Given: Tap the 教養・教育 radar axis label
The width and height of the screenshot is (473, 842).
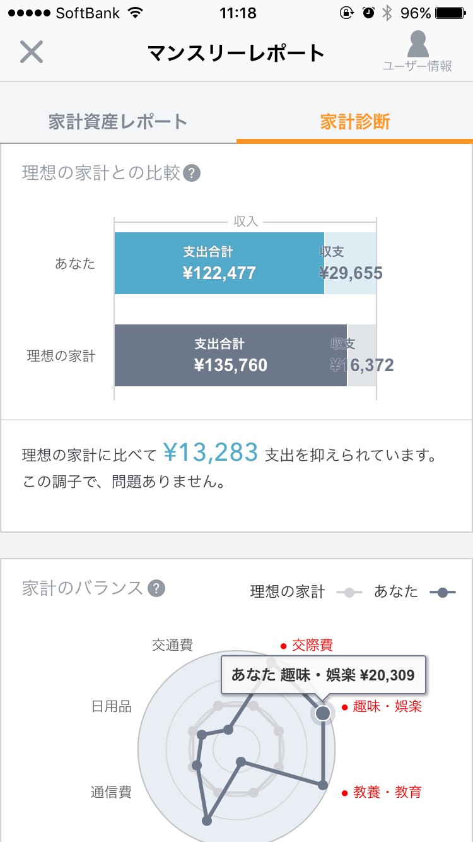Looking at the screenshot, I should click(x=387, y=792).
